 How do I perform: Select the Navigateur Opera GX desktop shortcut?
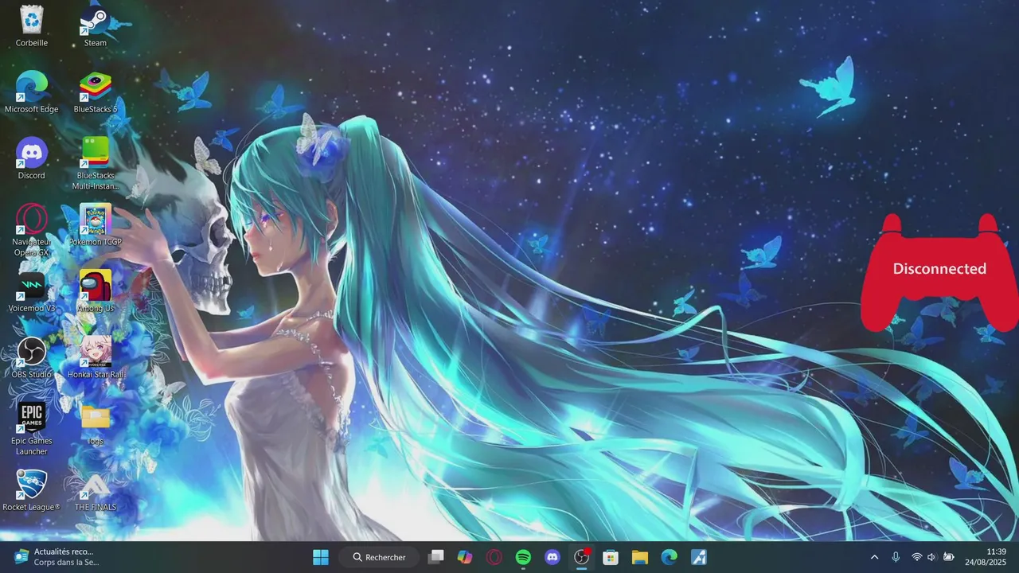(32, 230)
